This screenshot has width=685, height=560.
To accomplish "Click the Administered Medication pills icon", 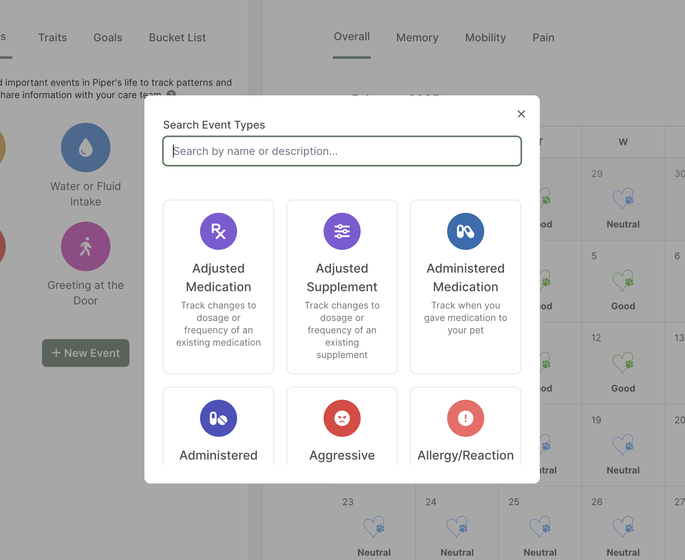I will pos(466,231).
